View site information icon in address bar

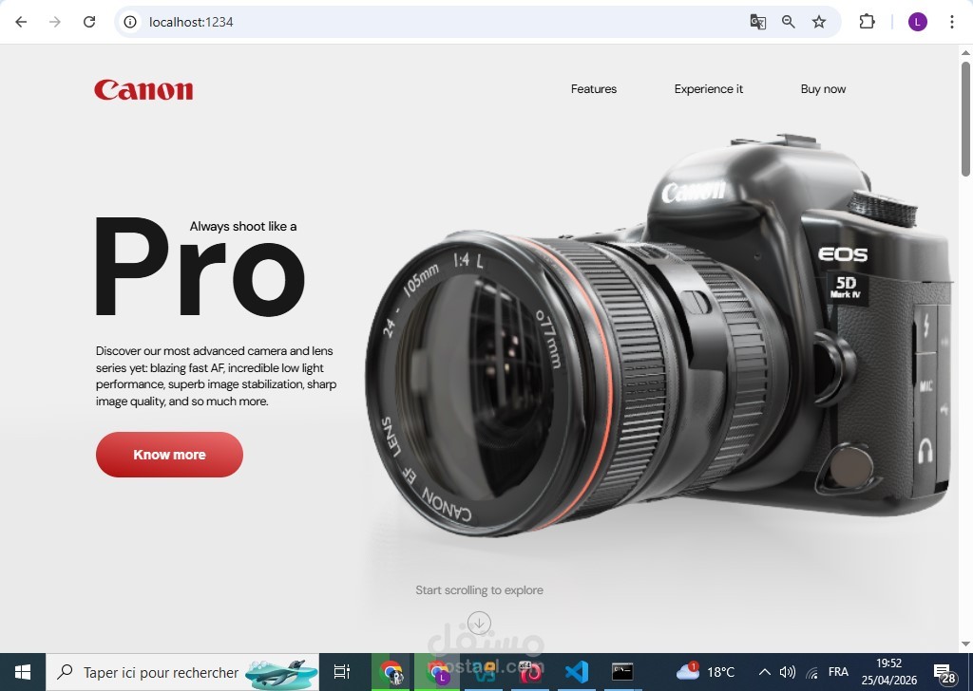click(x=129, y=22)
